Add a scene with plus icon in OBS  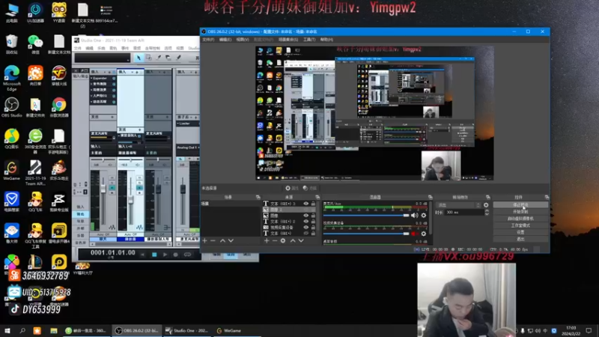pos(204,240)
